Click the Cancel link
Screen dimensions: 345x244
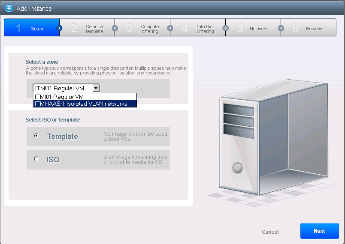(270, 232)
